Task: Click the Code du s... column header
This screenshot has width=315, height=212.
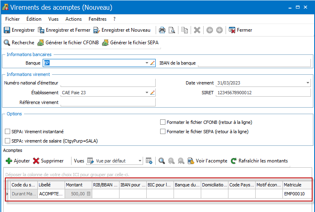Action: [24, 185]
